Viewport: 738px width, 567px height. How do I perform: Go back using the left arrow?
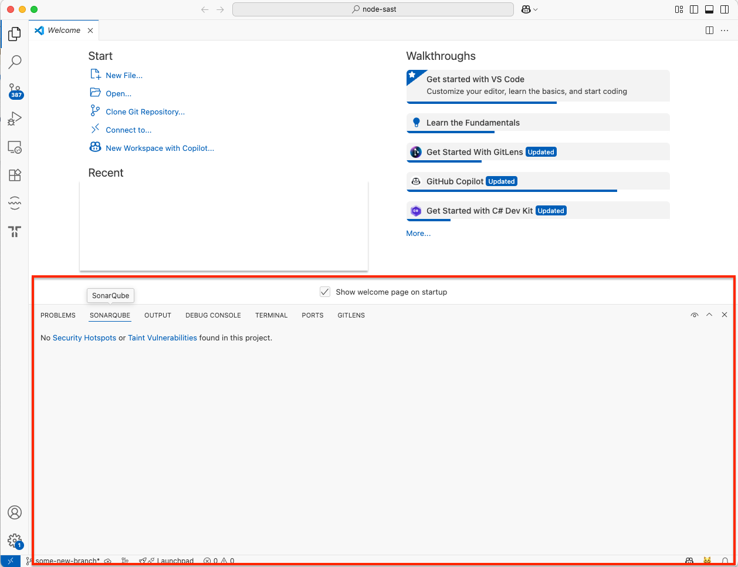[x=205, y=9]
